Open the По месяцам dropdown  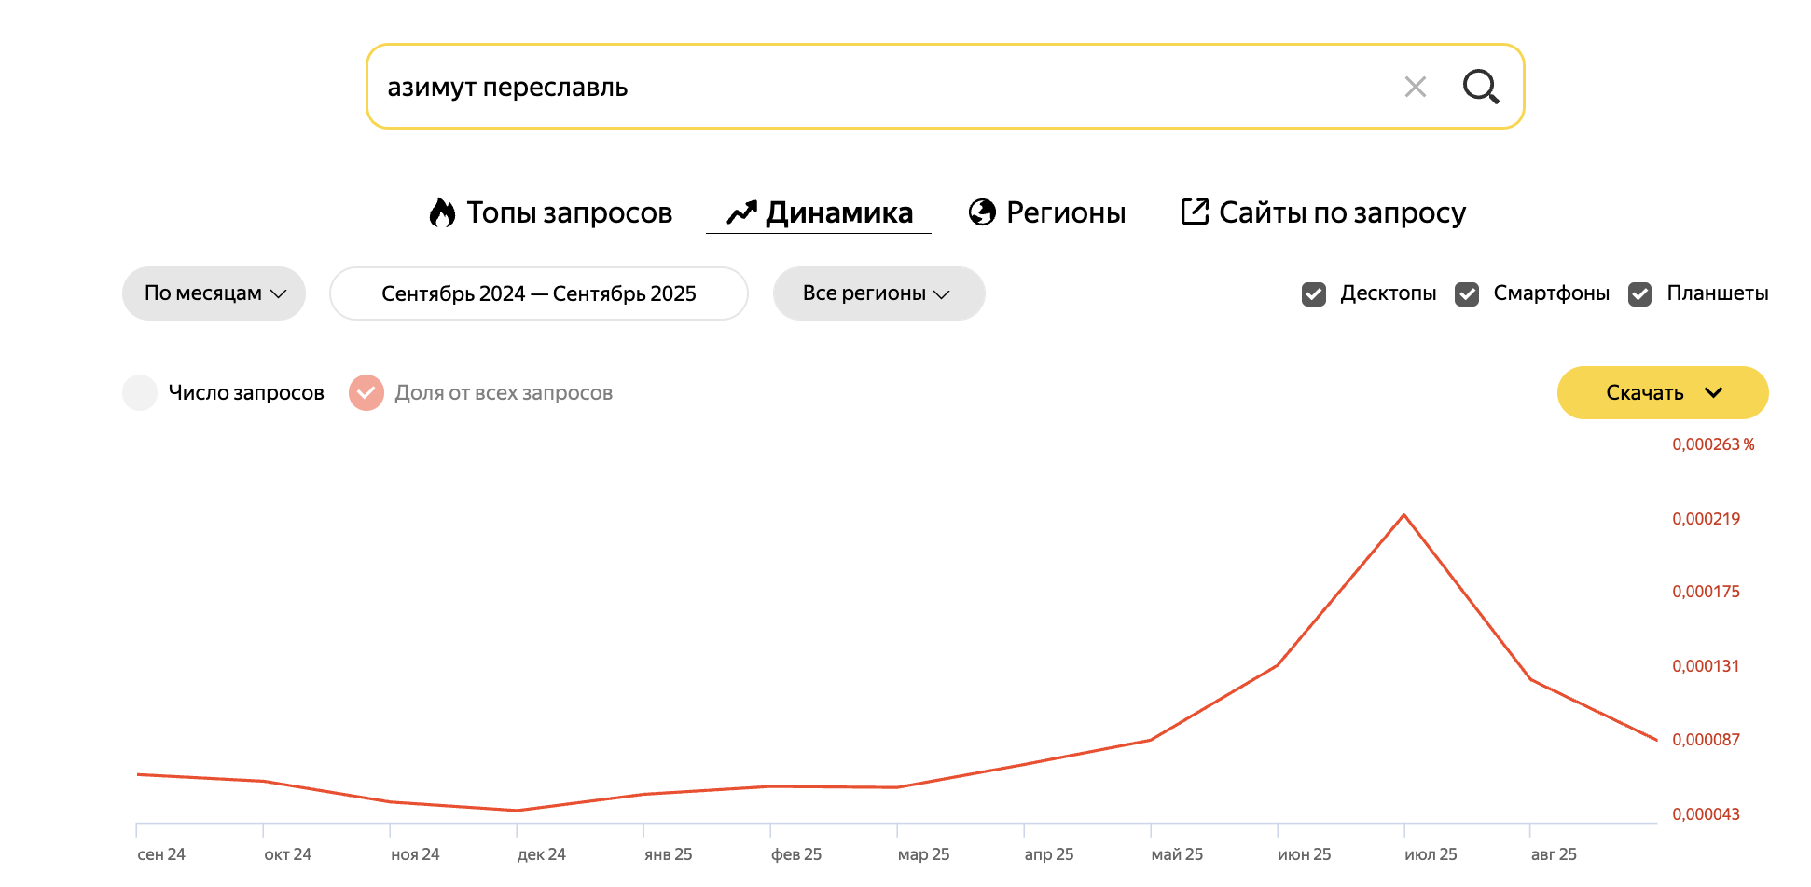coord(214,293)
